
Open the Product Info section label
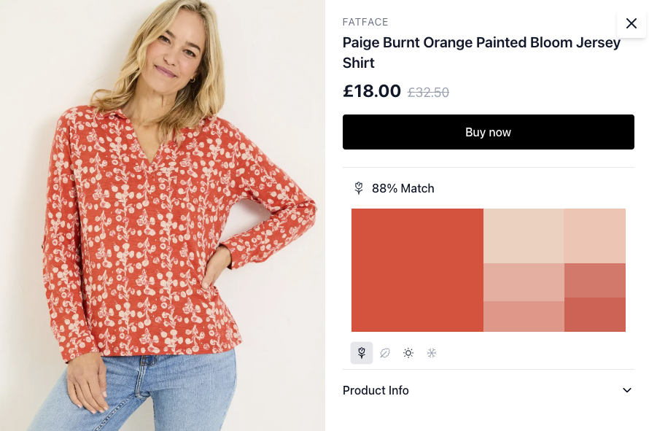click(x=376, y=390)
